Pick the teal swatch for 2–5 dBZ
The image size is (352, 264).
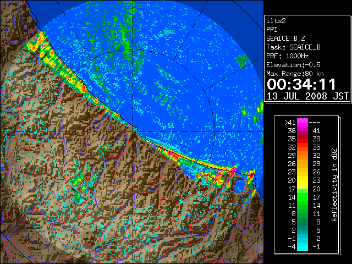point(302,230)
